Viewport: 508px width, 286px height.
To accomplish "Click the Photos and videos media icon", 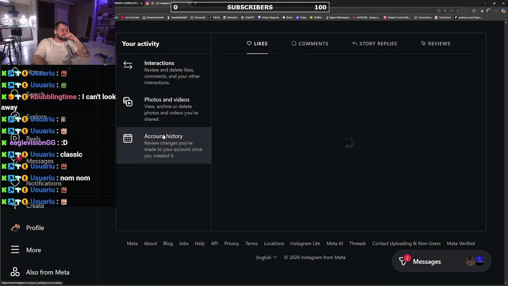I will [x=127, y=102].
